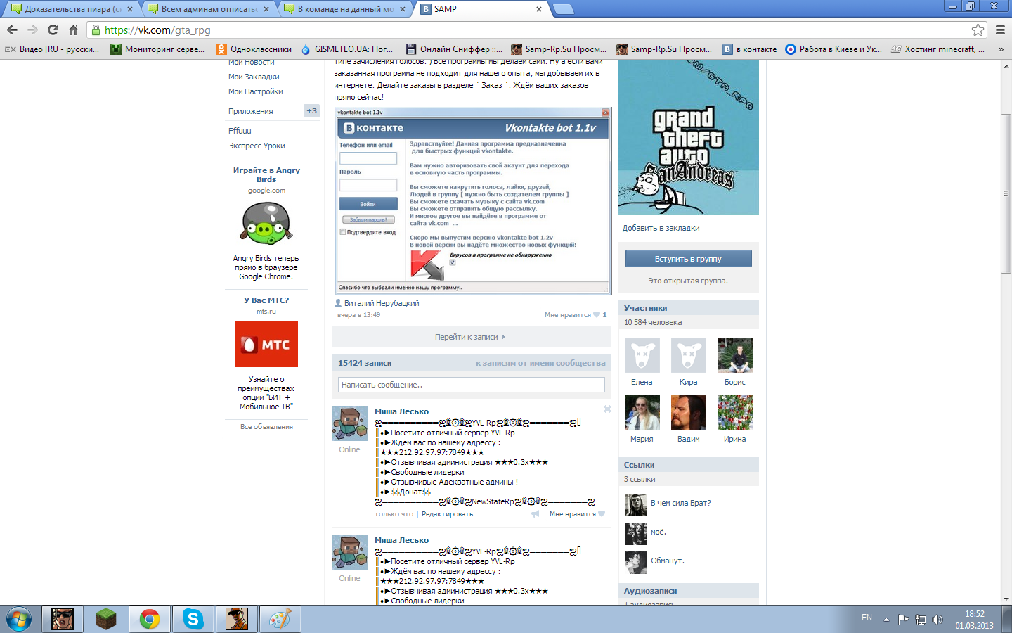Image resolution: width=1012 pixels, height=633 pixels.
Task: Open the first Миша Лесько avatar
Action: [x=350, y=423]
